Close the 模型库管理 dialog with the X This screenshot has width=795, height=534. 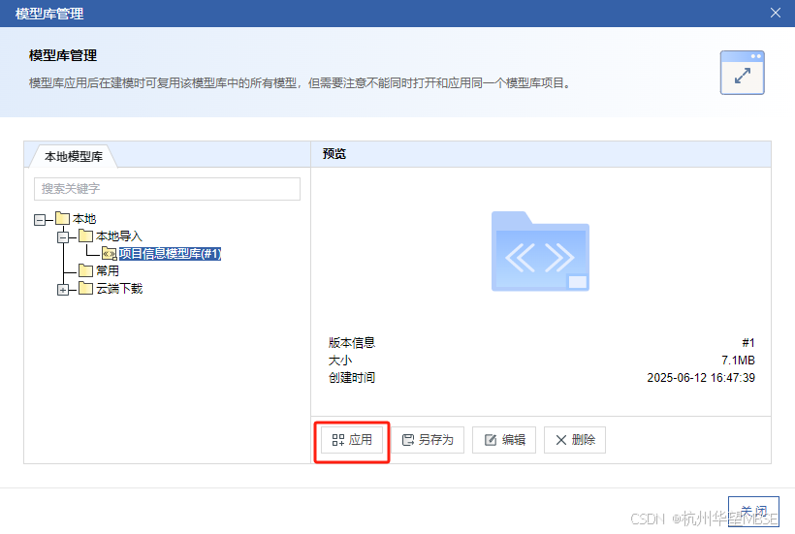pos(776,13)
